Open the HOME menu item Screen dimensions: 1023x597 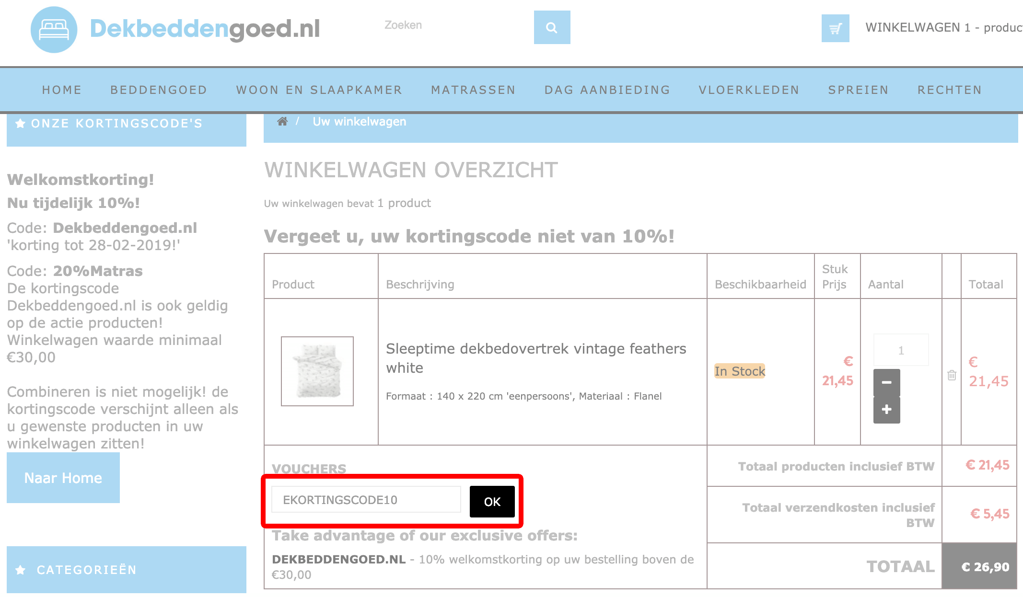pyautogui.click(x=62, y=90)
